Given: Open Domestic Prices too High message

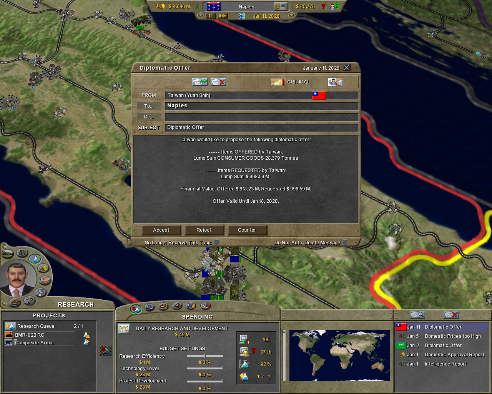Looking at the screenshot, I should click(x=452, y=336).
